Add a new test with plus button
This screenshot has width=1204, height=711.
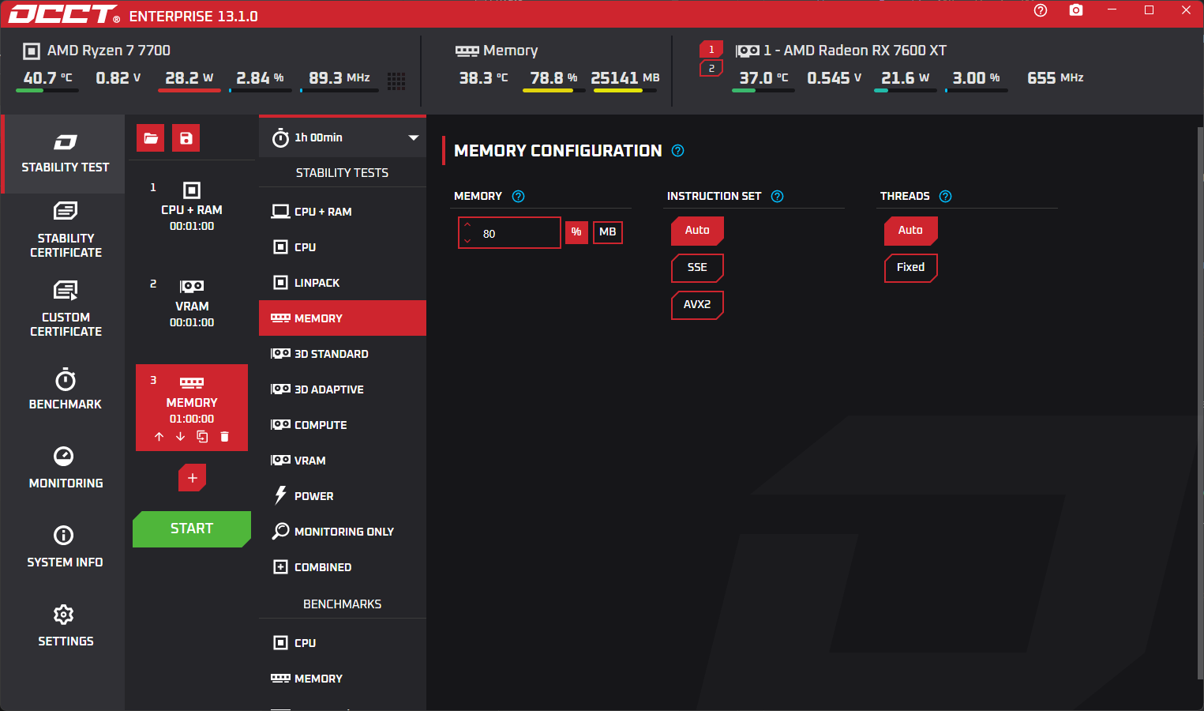click(192, 478)
